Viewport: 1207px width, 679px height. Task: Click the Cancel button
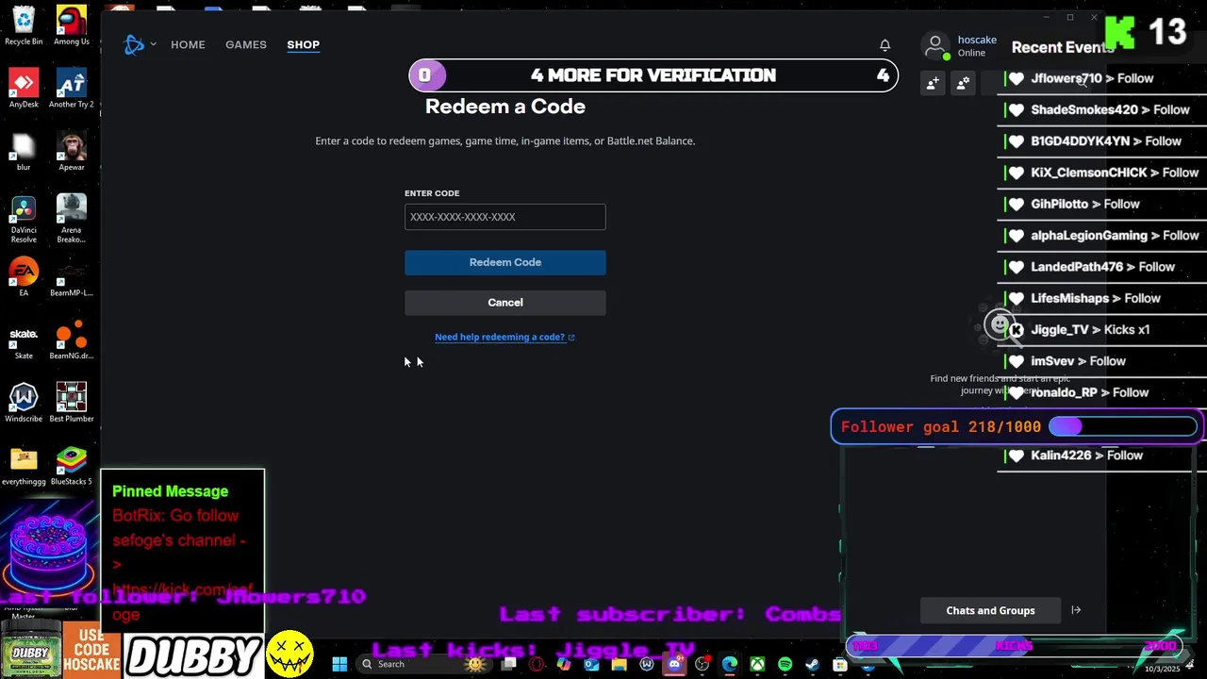click(x=505, y=303)
